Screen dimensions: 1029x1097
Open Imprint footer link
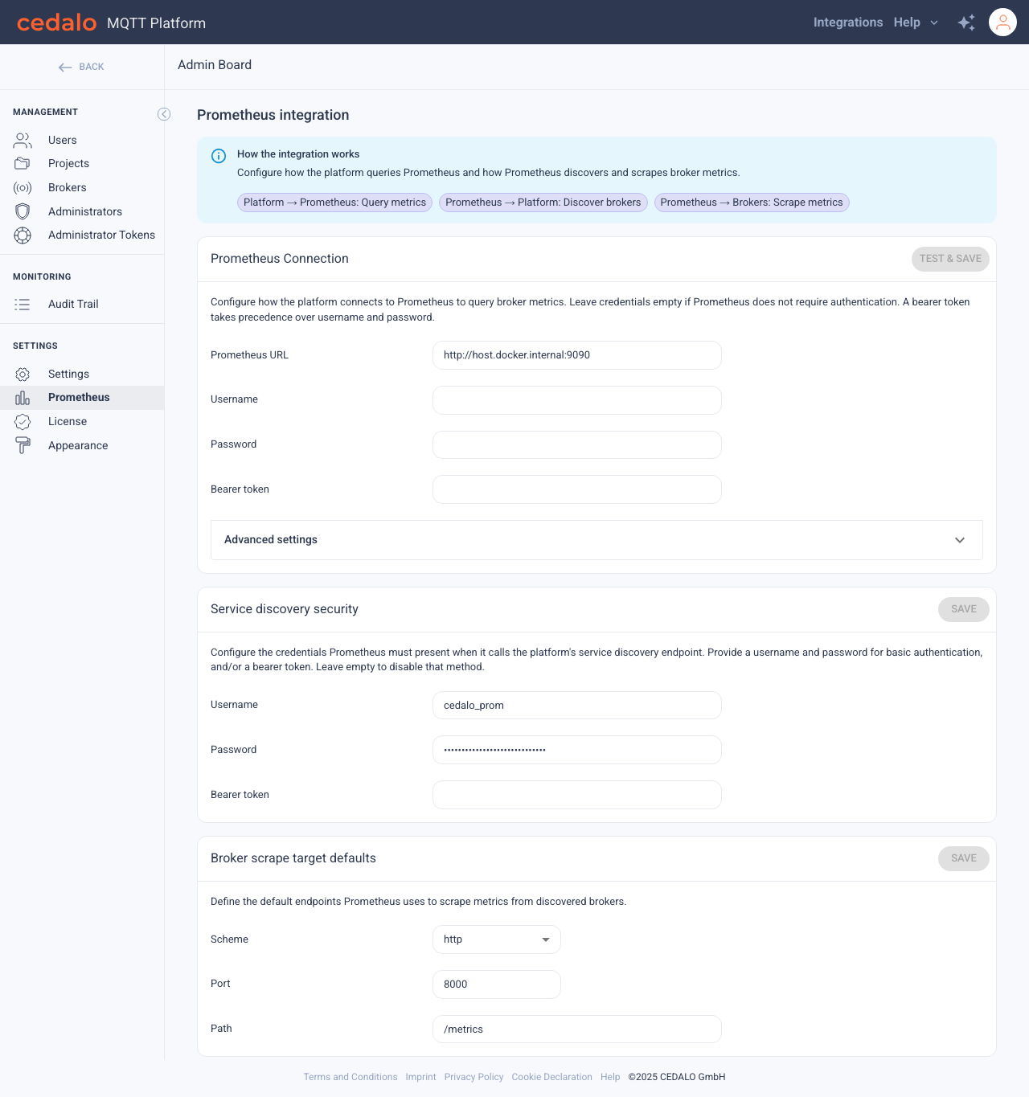pos(420,1078)
